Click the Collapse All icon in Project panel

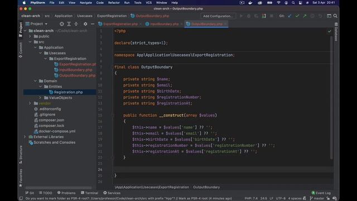pos(76,24)
